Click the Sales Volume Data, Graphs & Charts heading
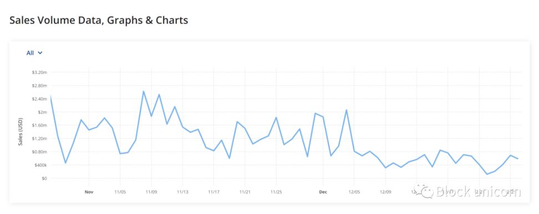539x214 pixels. click(x=99, y=21)
